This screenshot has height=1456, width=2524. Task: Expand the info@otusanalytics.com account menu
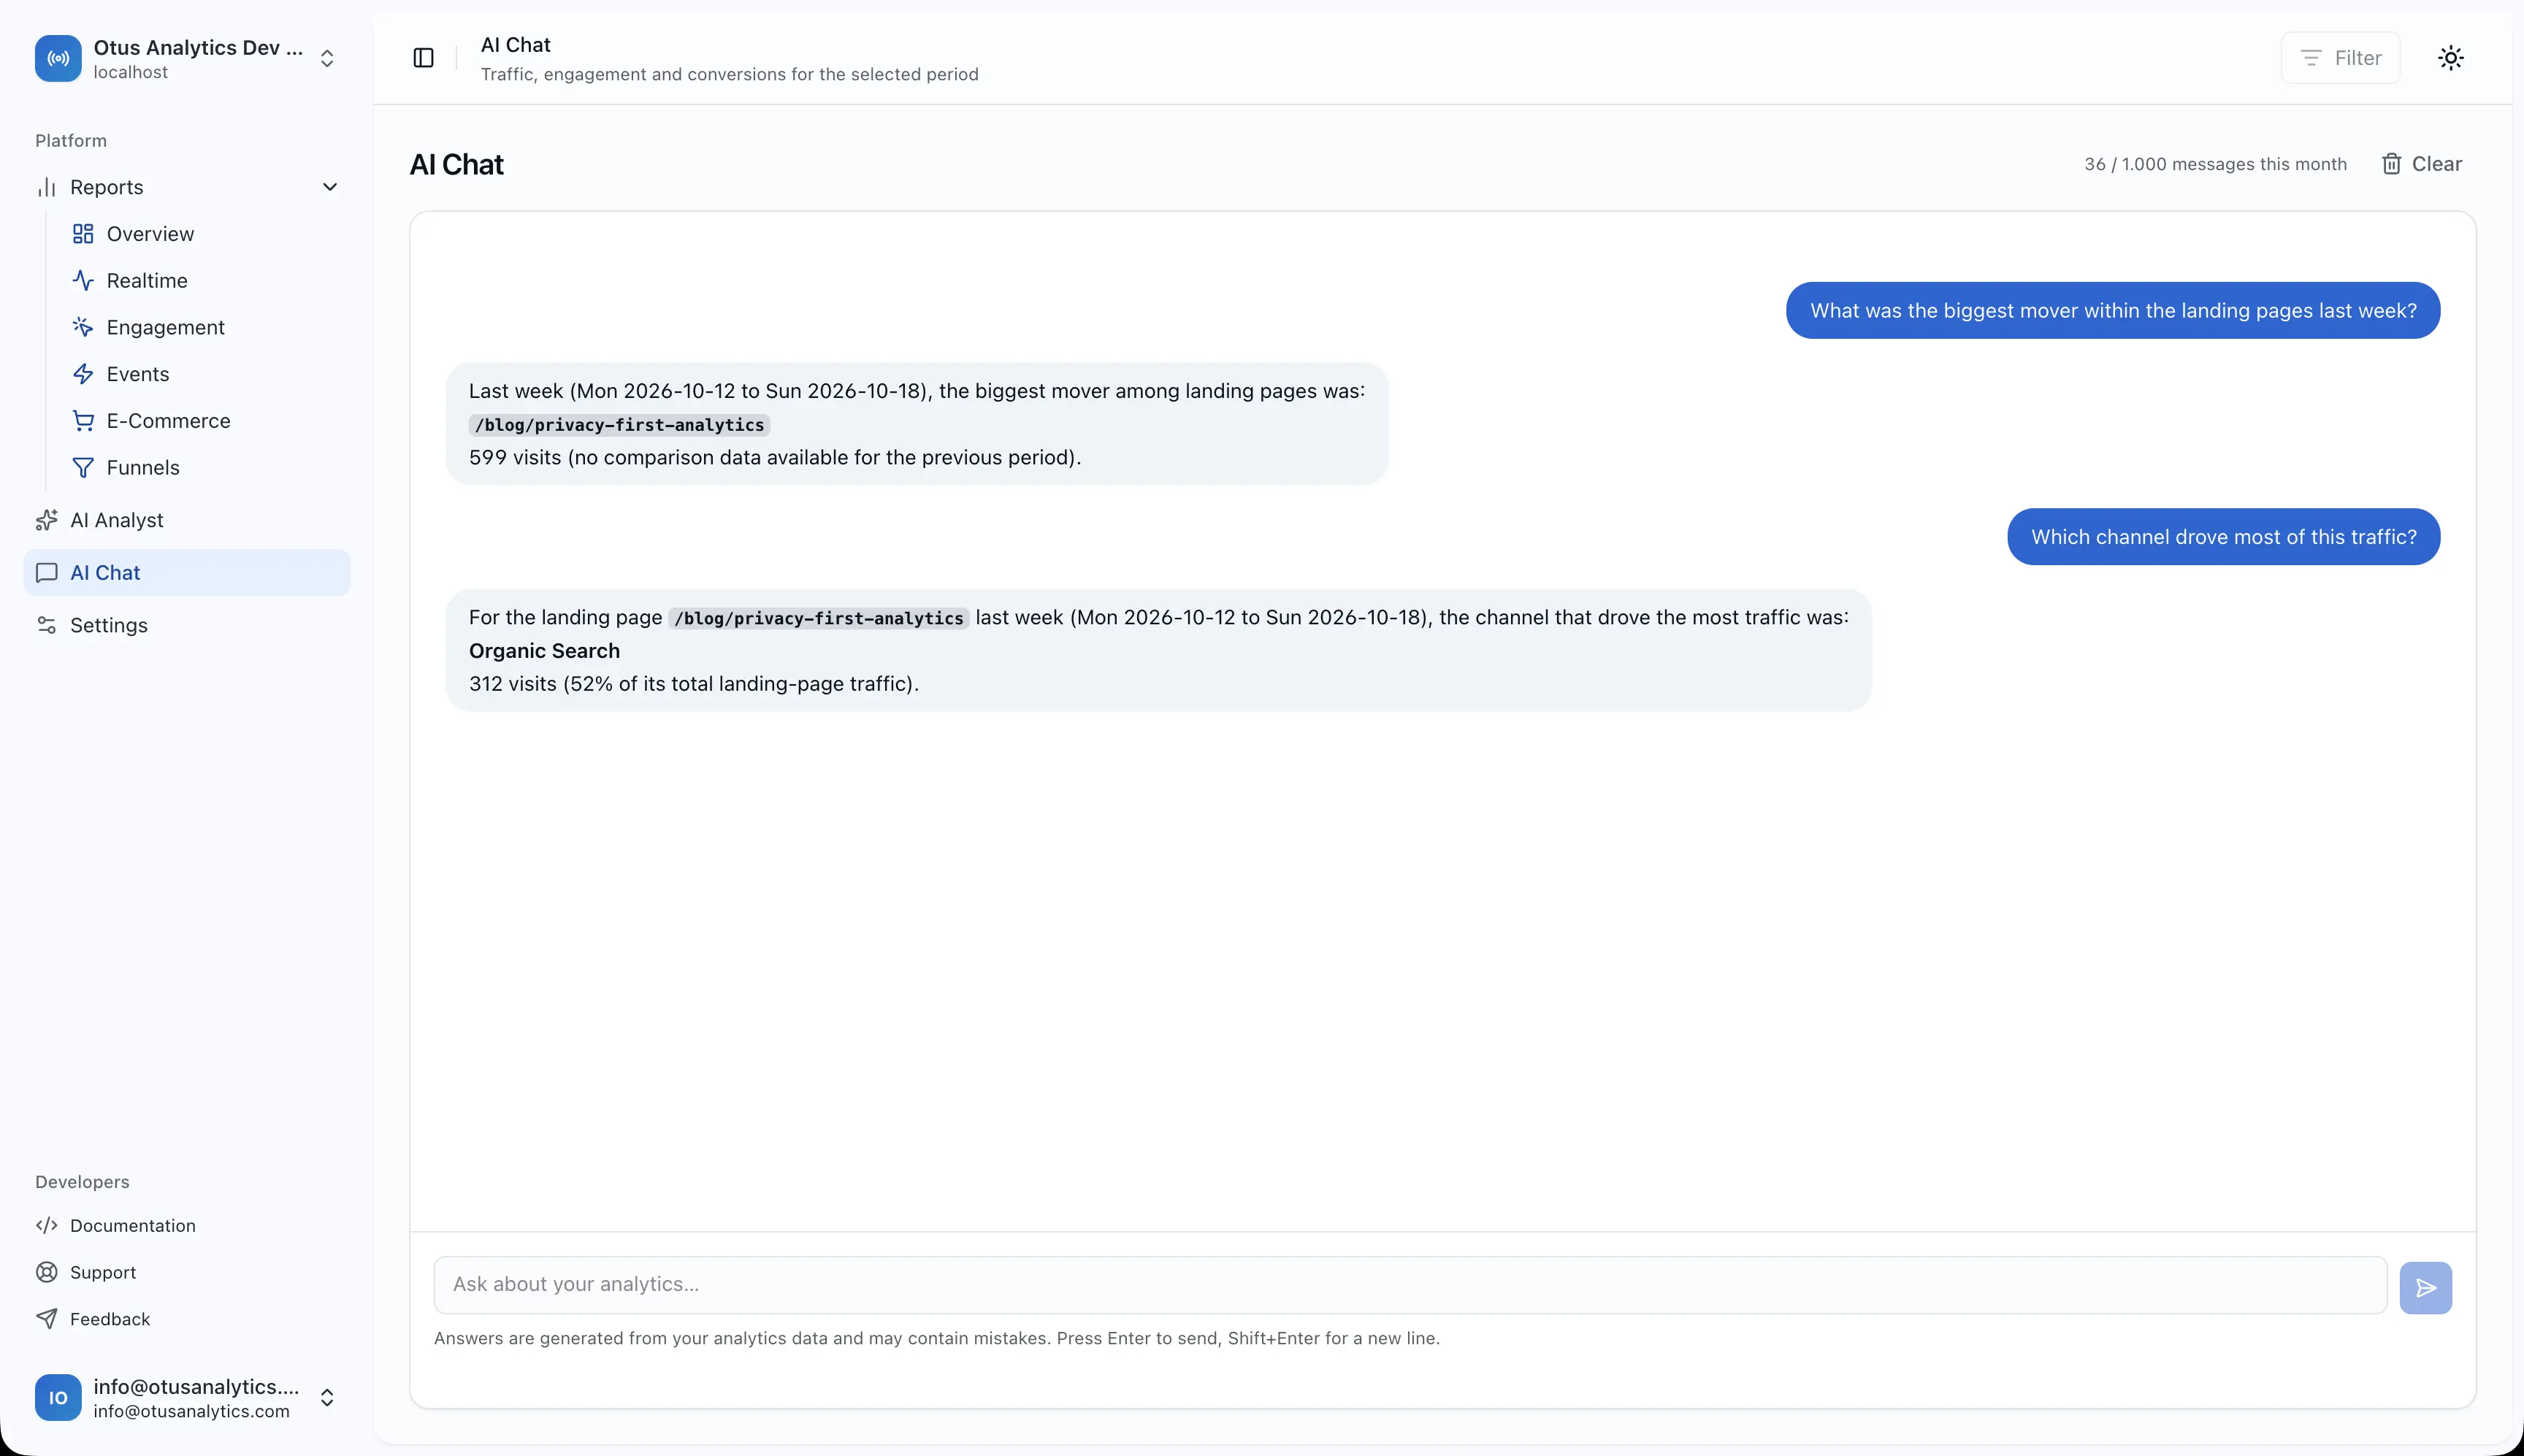point(186,1398)
